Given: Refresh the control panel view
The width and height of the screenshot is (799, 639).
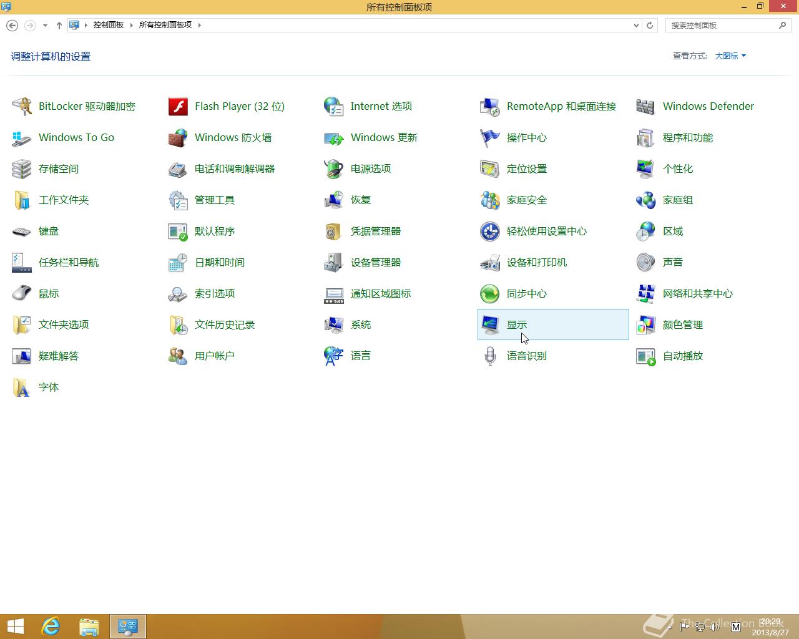Looking at the screenshot, I should (650, 26).
